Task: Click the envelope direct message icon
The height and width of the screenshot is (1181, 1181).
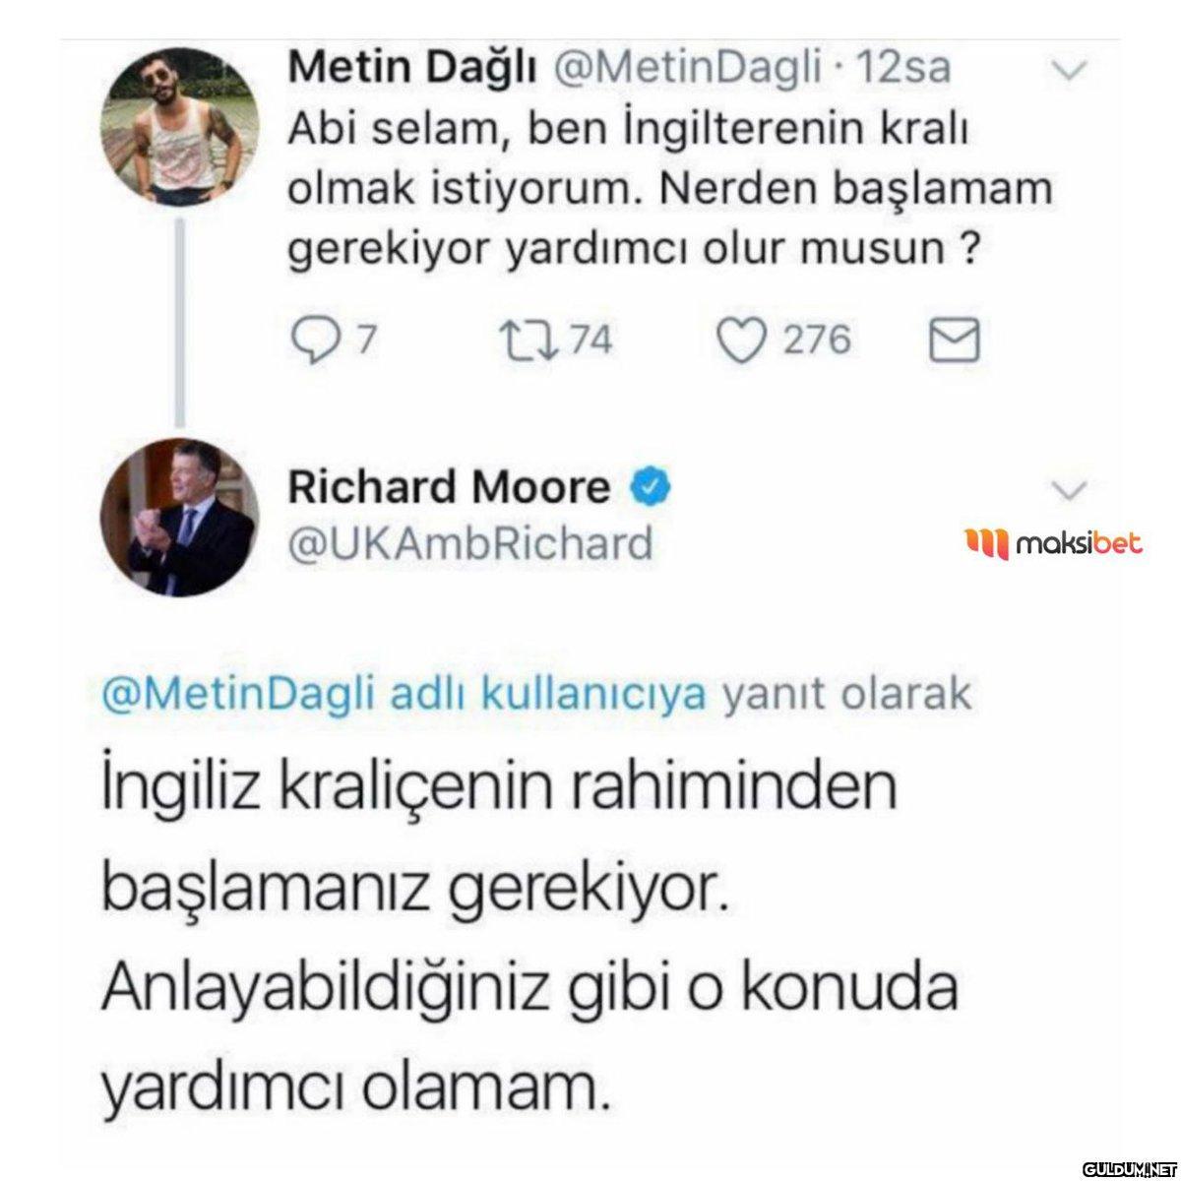Action: coord(954,341)
